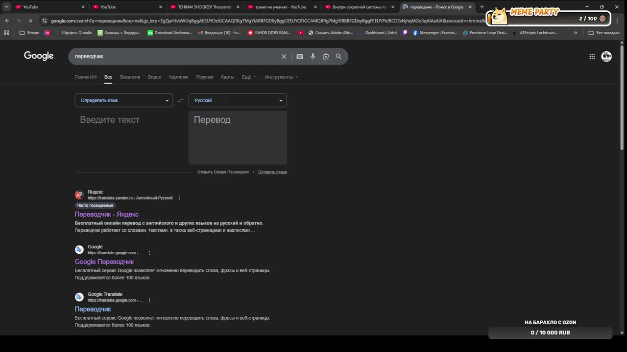Image resolution: width=627 pixels, height=352 pixels.
Task: Open the Google account avatar
Action: tap(606, 56)
